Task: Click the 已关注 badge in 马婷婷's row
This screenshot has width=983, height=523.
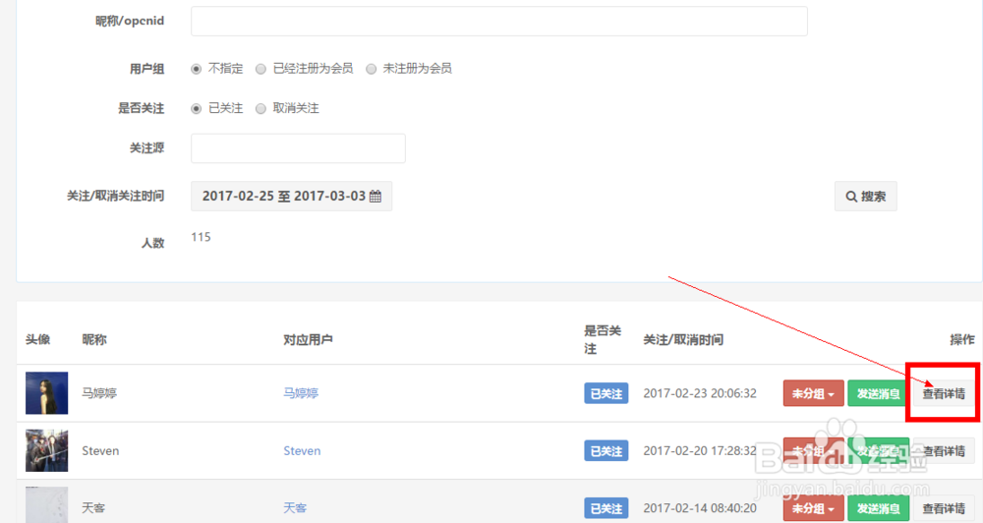Action: coord(607,393)
